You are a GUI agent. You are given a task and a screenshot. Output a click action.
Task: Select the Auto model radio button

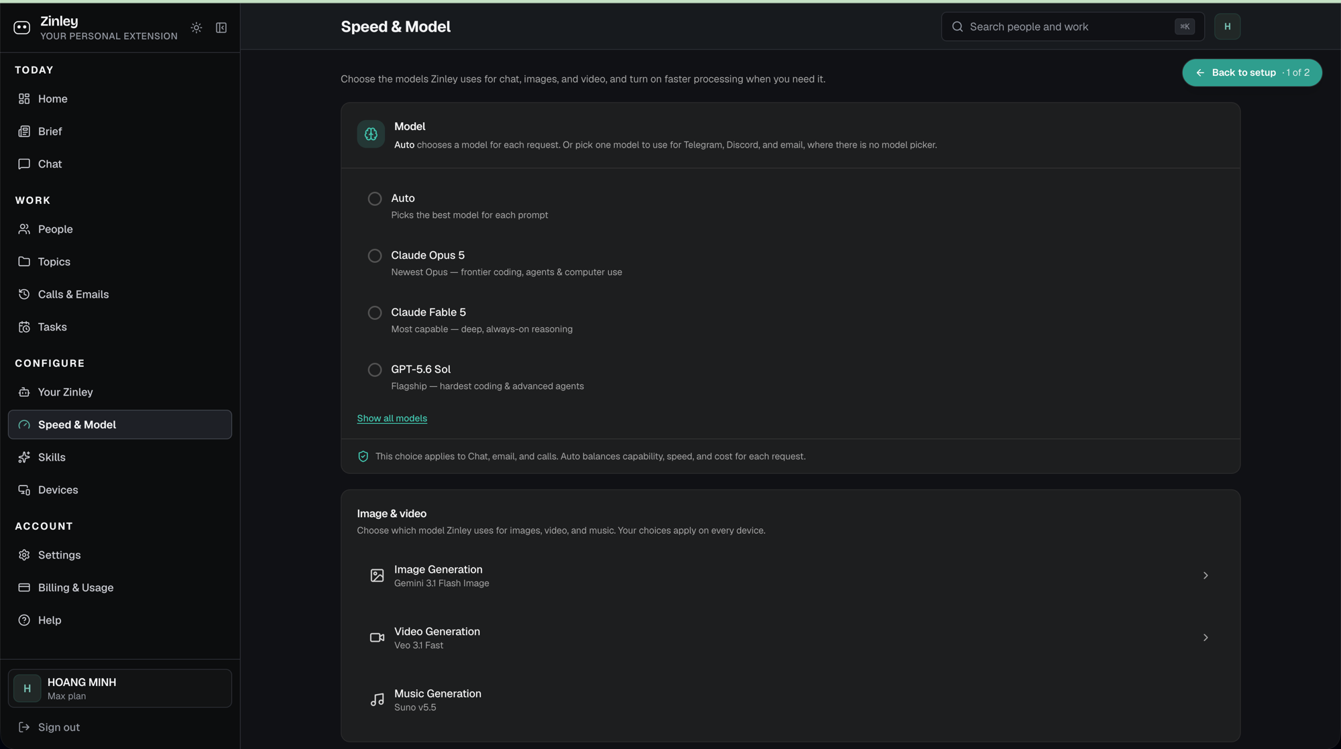click(375, 198)
